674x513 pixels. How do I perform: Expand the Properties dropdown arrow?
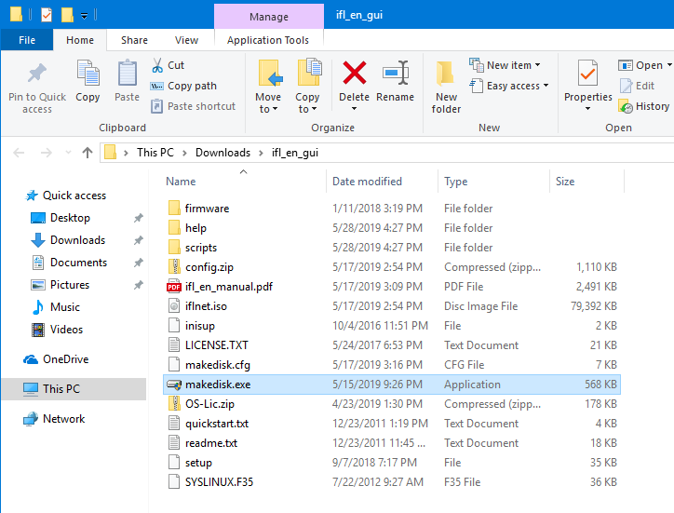coord(587,108)
